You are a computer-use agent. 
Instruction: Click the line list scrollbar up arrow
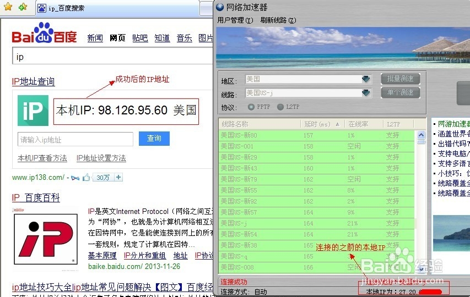[x=421, y=135]
